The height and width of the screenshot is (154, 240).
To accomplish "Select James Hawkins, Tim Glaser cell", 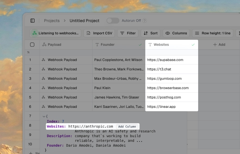I will tap(119, 97).
